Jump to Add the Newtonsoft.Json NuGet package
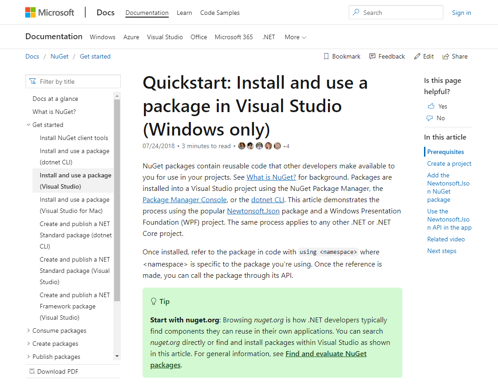This screenshot has height=389, width=498. [x=448, y=187]
